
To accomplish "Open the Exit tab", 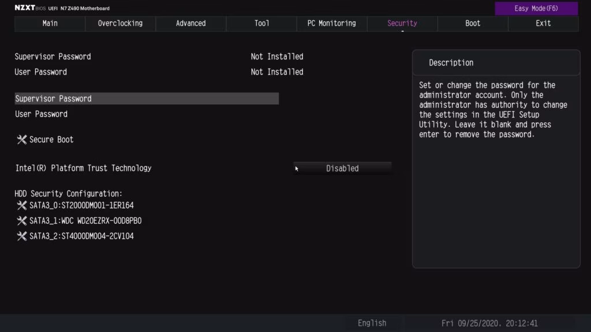I will [x=543, y=23].
